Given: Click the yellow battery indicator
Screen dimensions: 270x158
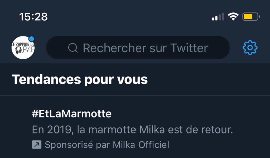Looking at the screenshot, I should click(x=251, y=17).
